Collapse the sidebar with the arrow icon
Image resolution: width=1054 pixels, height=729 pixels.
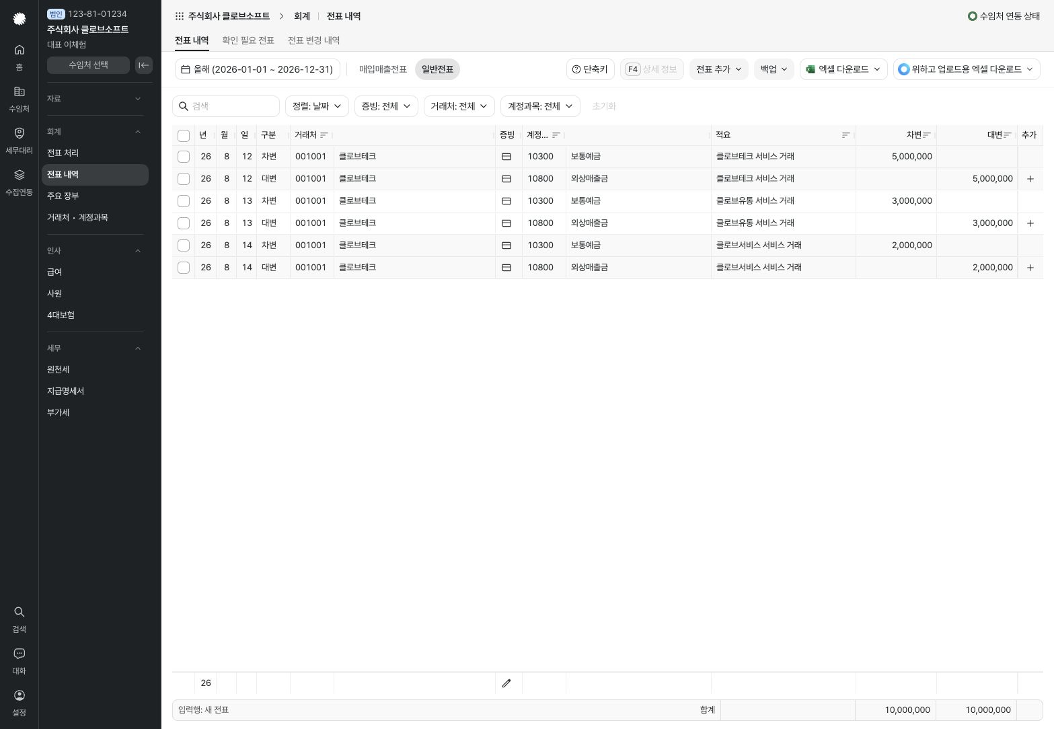tap(144, 65)
